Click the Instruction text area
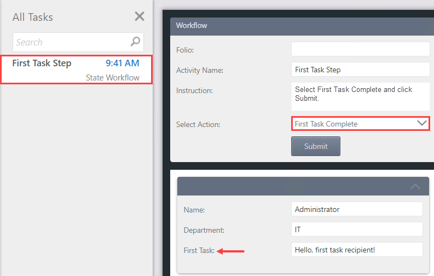This screenshot has height=276, width=434. 360,96
